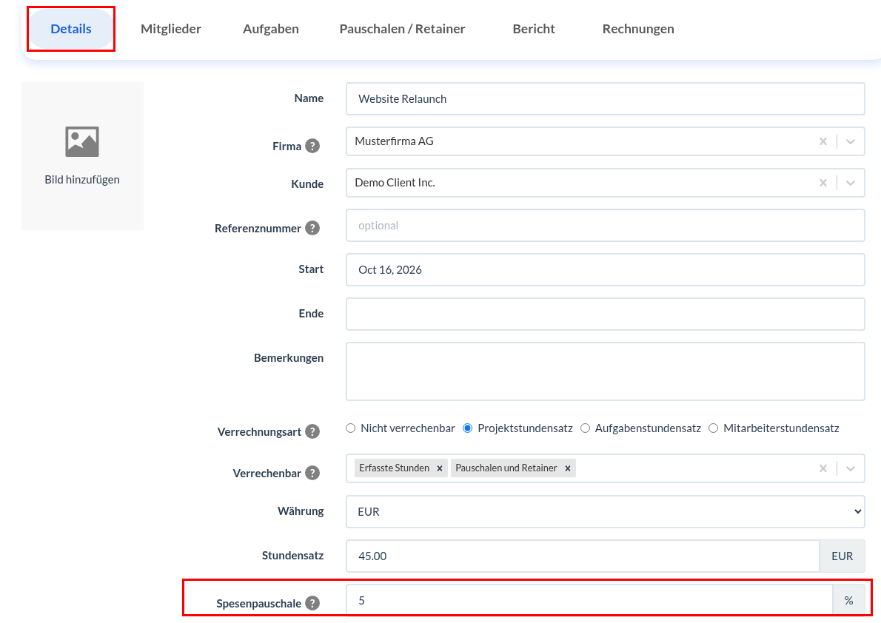Image resolution: width=881 pixels, height=623 pixels.
Task: Expand the Firma dropdown chevron
Action: [x=851, y=141]
